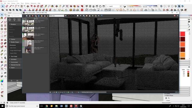Open the Arc tool dropdown arrow
The width and height of the screenshot is (192, 108).
tap(19, 6)
